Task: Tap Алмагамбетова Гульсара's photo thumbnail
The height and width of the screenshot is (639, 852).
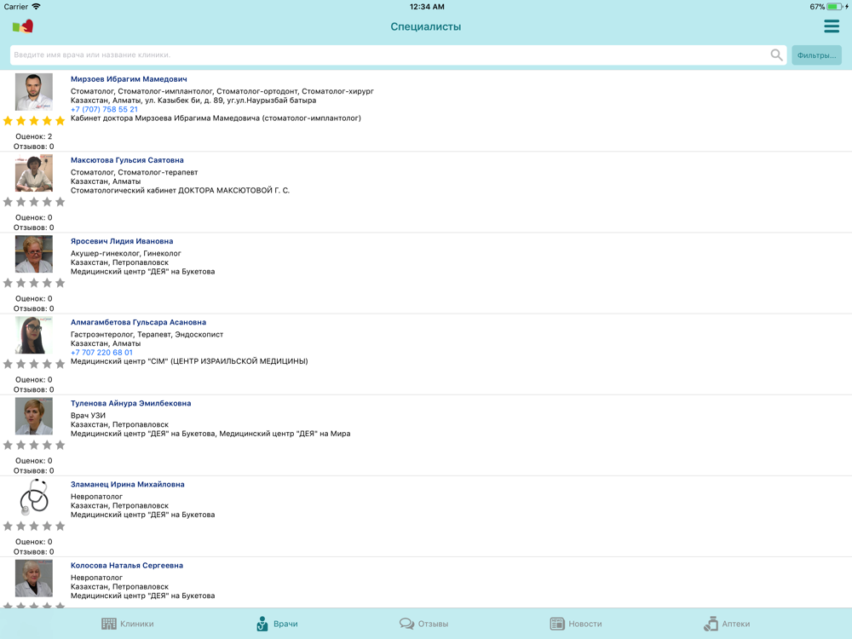Action: [34, 335]
